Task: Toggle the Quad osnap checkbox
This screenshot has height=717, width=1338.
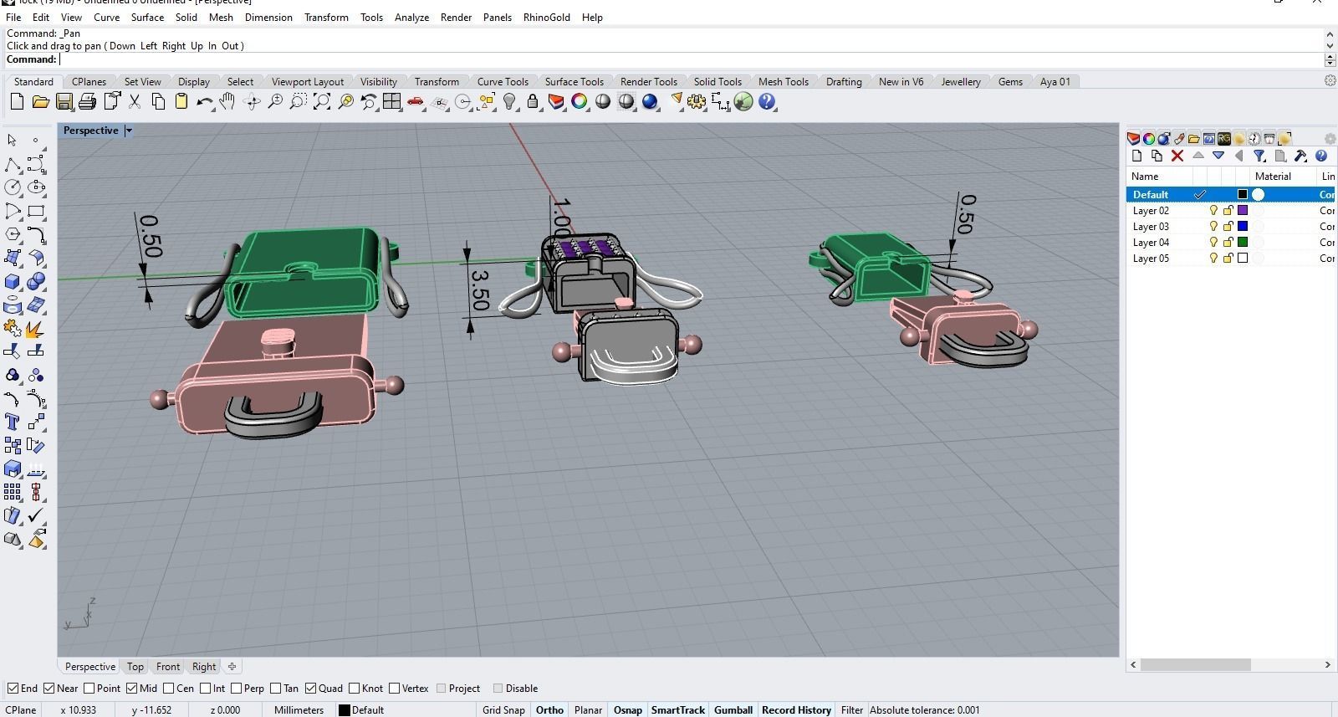Action: coord(310,689)
